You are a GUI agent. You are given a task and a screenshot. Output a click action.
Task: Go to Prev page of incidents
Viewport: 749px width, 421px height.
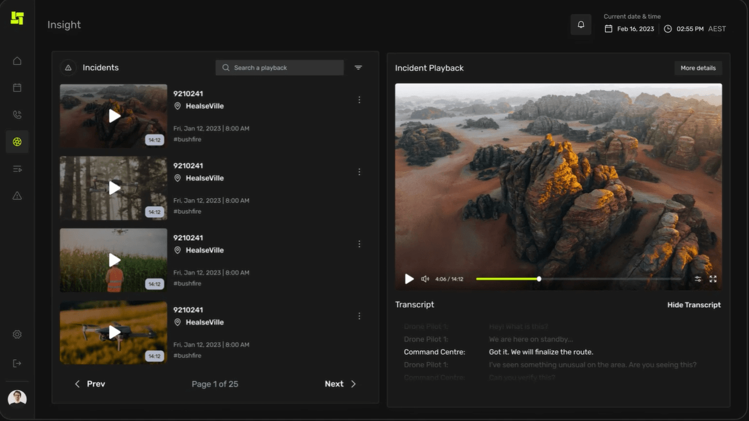[x=90, y=384]
